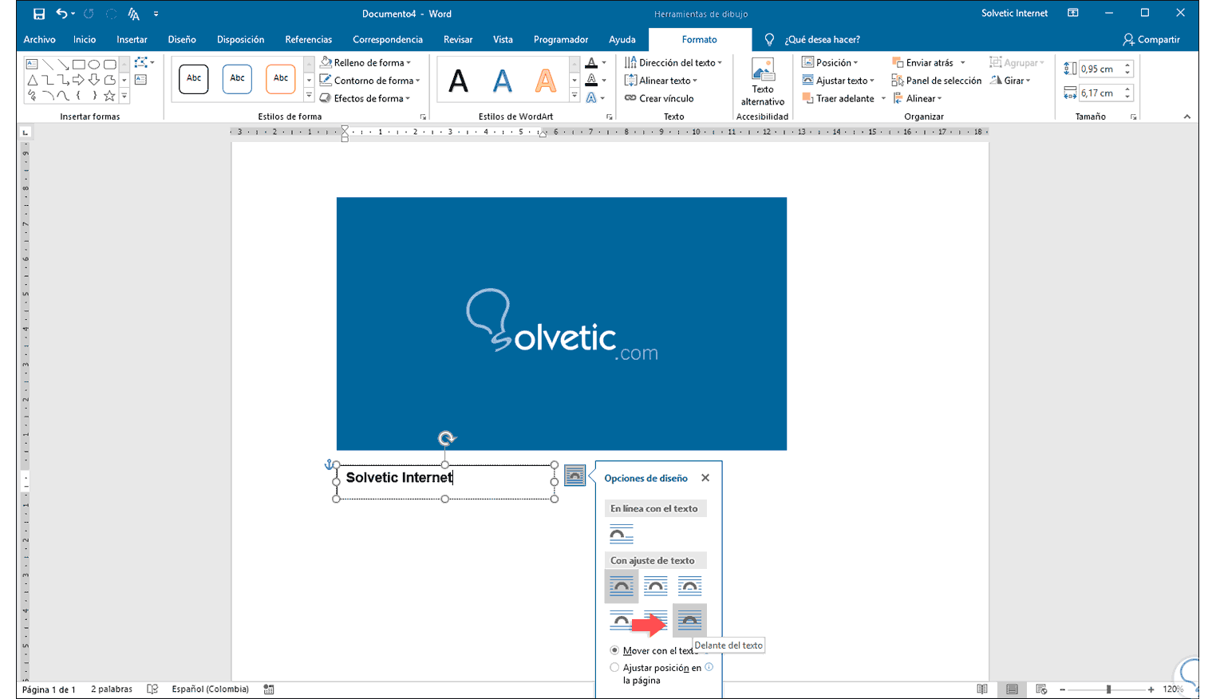The width and height of the screenshot is (1216, 699).
Task: Switch to Print Layout view in status bar
Action: [x=1012, y=689]
